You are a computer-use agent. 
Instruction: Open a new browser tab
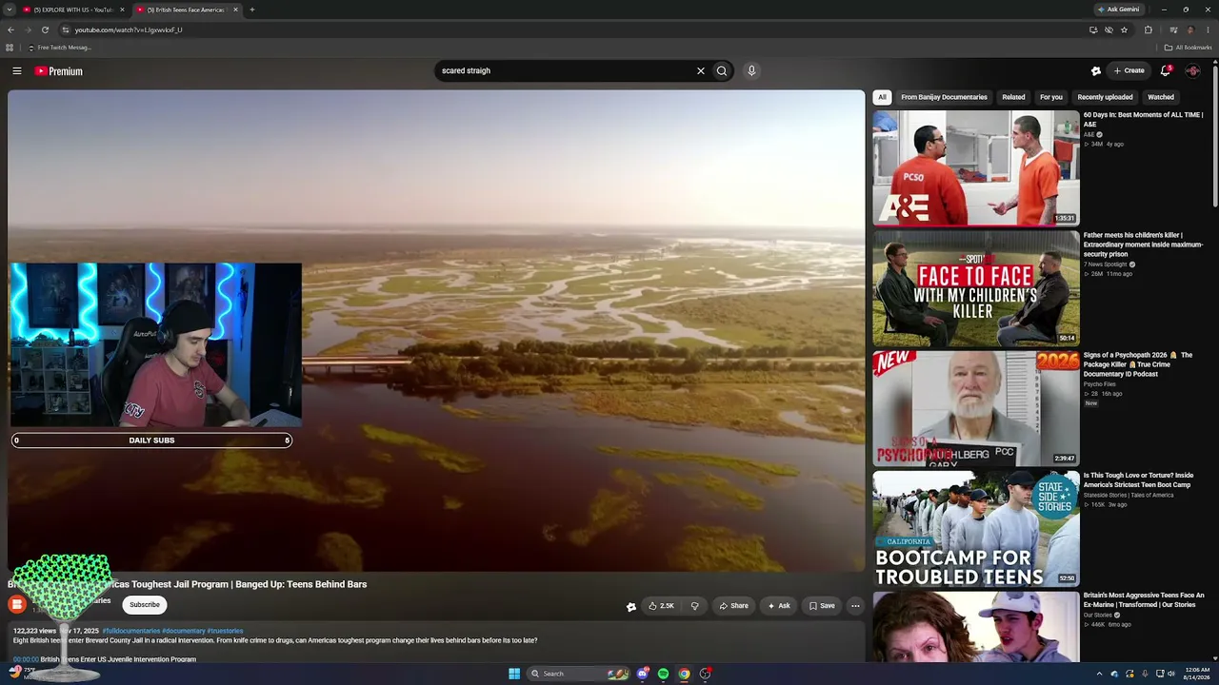pos(252,10)
